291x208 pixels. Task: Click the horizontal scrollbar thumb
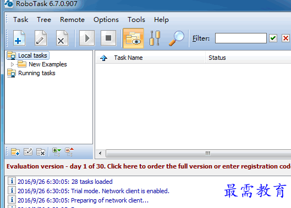coord(199,153)
